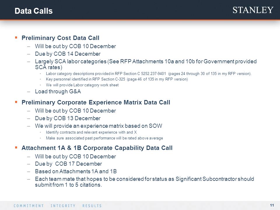Click the Attachment 1A & 1B Corporate Capability heading
This screenshot has width=280, height=210.
pyautogui.click(x=97, y=148)
